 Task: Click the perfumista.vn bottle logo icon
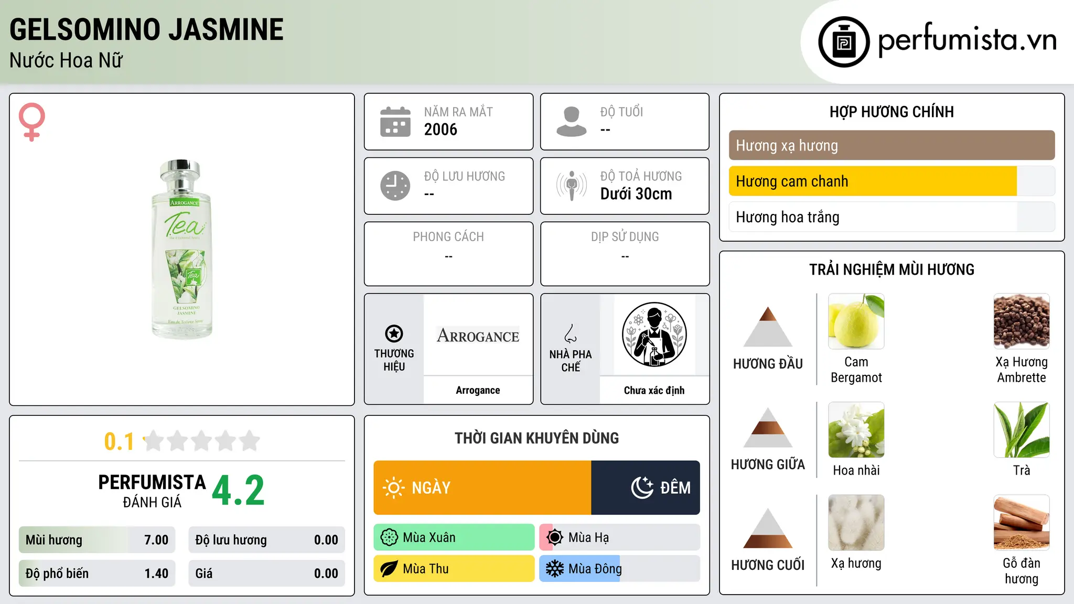844,42
